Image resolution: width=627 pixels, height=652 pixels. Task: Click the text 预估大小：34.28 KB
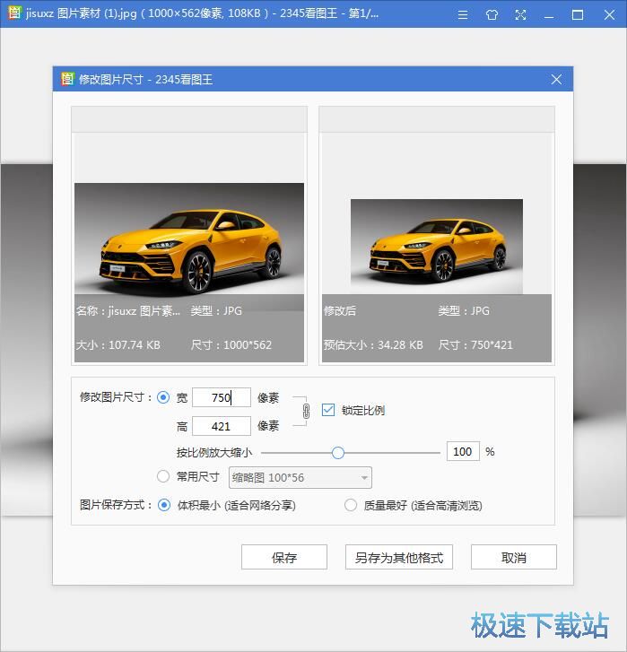373,345
